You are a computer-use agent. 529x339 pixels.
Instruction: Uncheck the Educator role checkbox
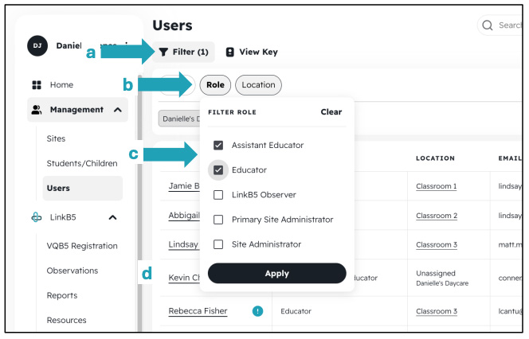coord(218,170)
